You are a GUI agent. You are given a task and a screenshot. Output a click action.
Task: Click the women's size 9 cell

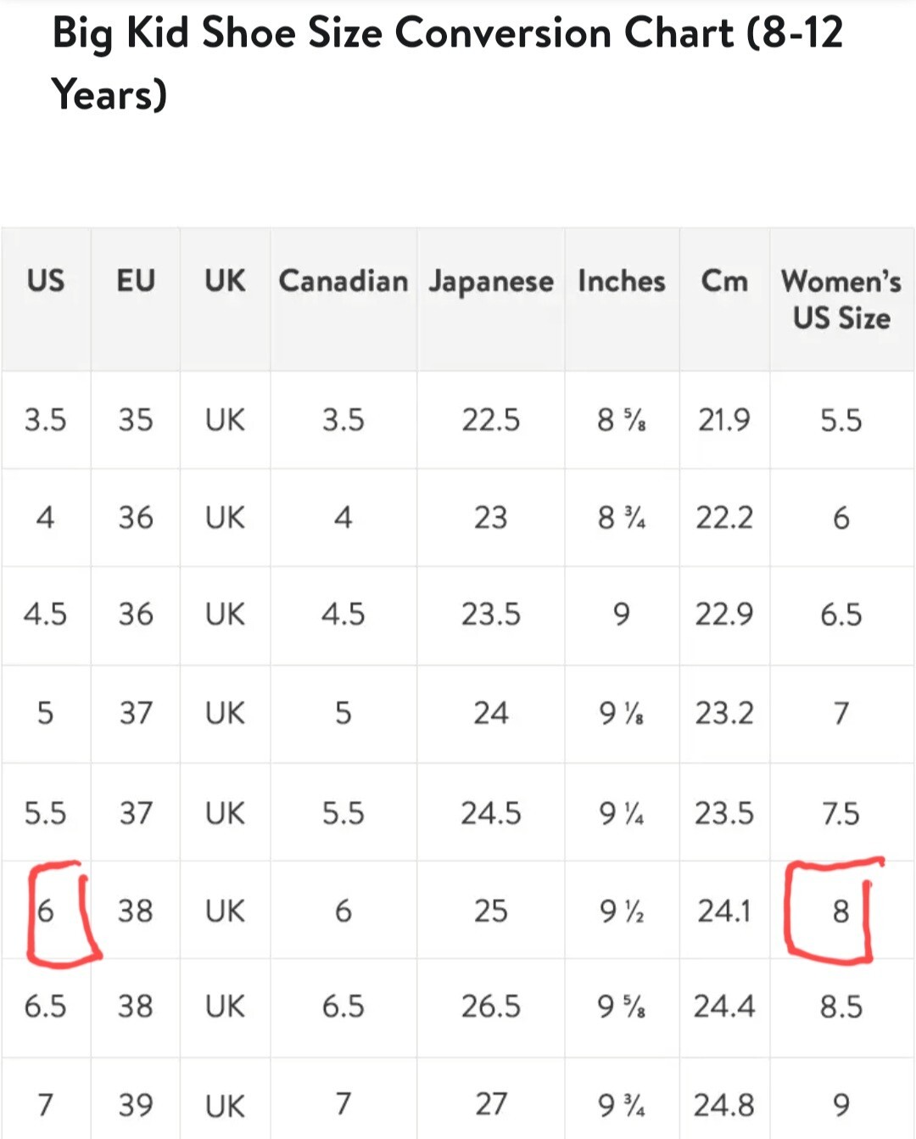click(x=841, y=1105)
